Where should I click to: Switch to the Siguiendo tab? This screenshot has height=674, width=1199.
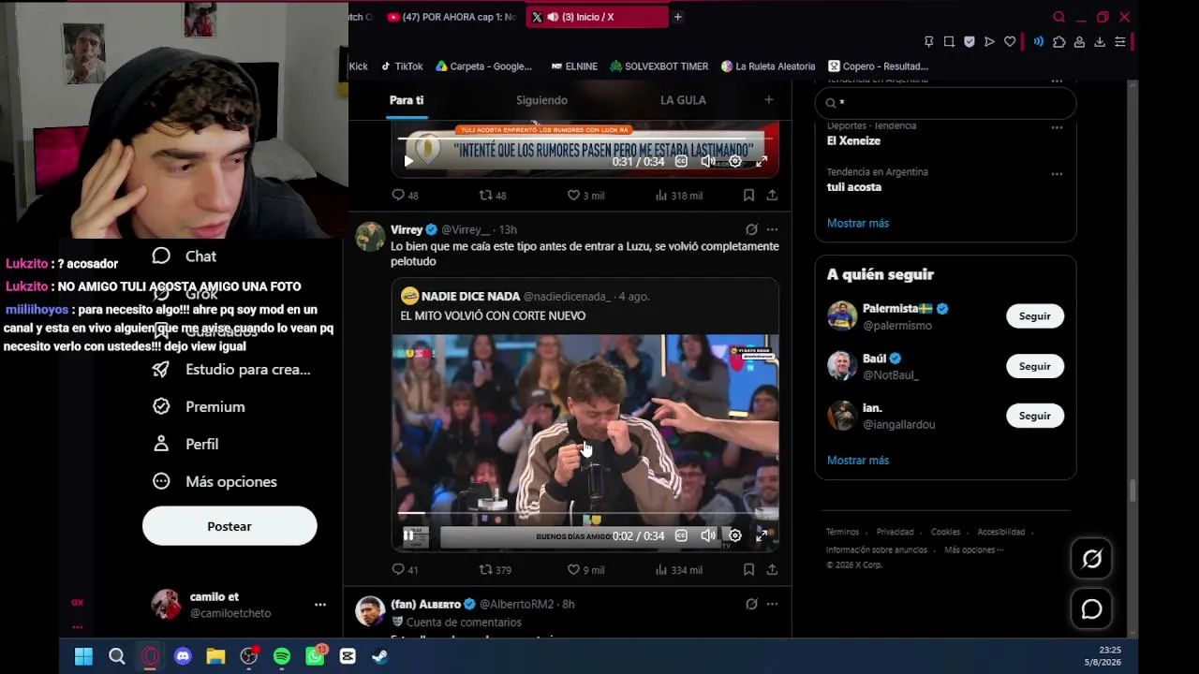[x=541, y=100]
